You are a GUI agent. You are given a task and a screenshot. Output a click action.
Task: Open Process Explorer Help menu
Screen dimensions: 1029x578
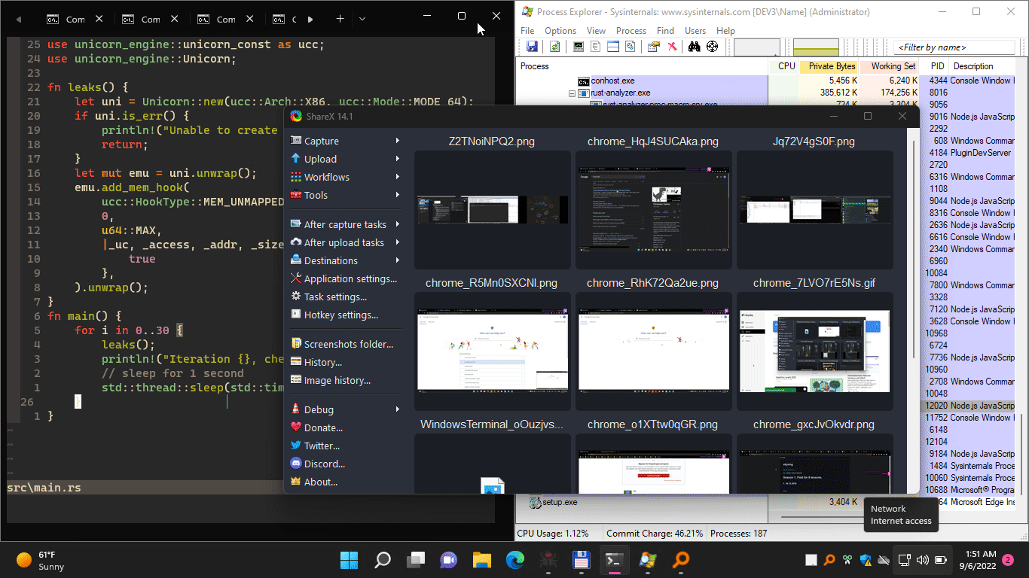(x=725, y=31)
